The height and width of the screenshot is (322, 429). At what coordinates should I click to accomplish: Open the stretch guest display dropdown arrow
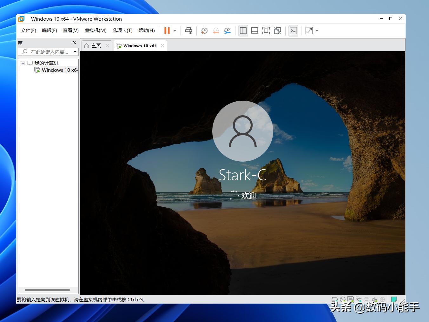(x=317, y=31)
